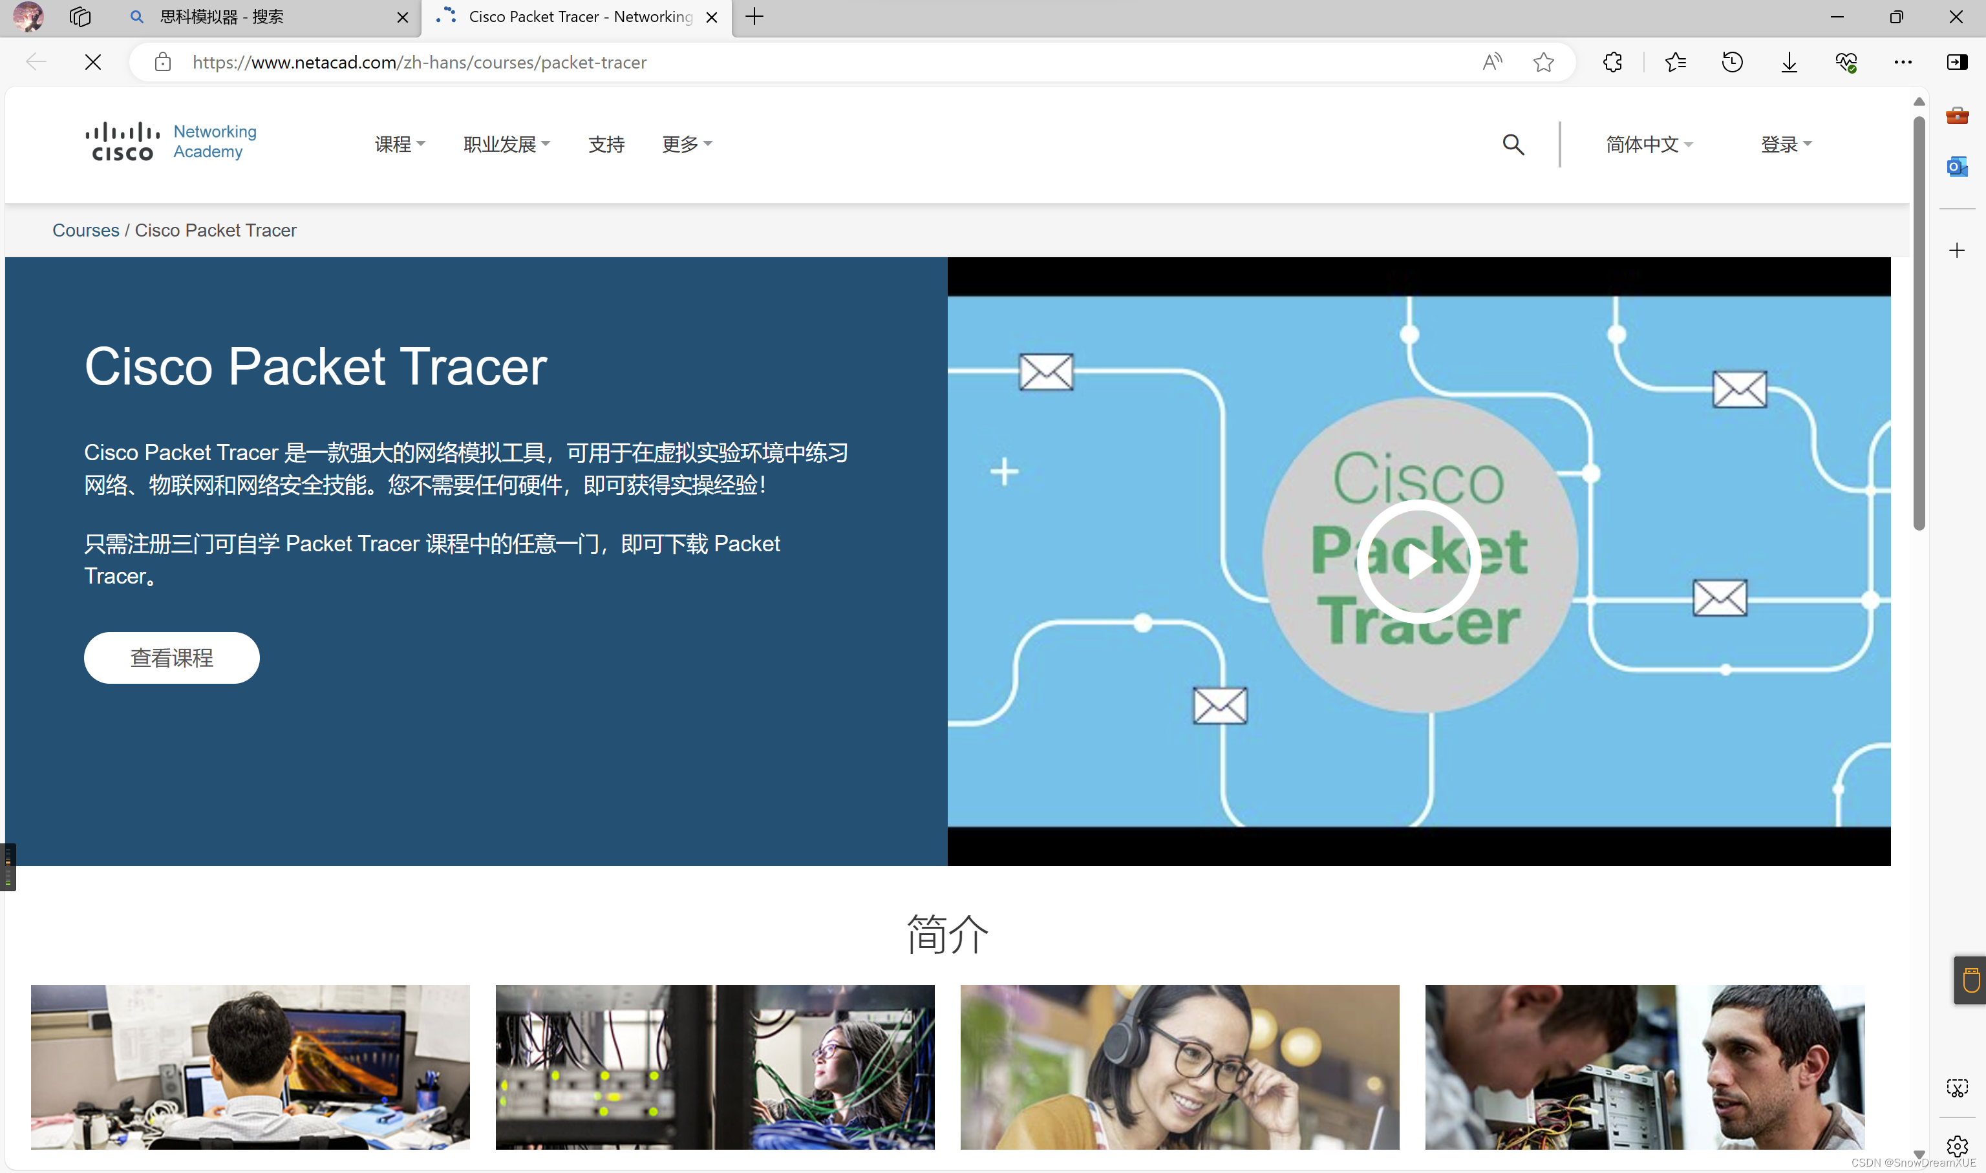
Task: Open the Outlook sidebar icon
Action: coord(1956,167)
